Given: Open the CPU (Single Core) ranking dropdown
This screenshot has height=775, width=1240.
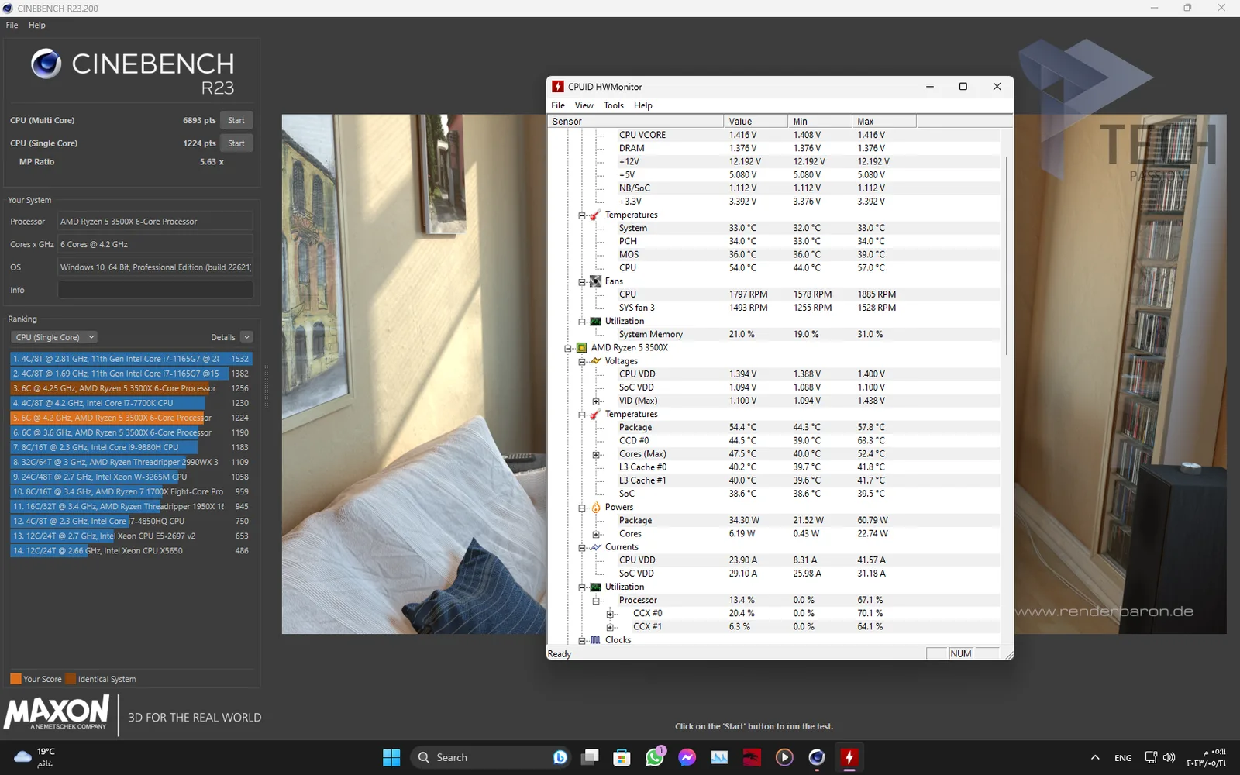Looking at the screenshot, I should pyautogui.click(x=54, y=337).
